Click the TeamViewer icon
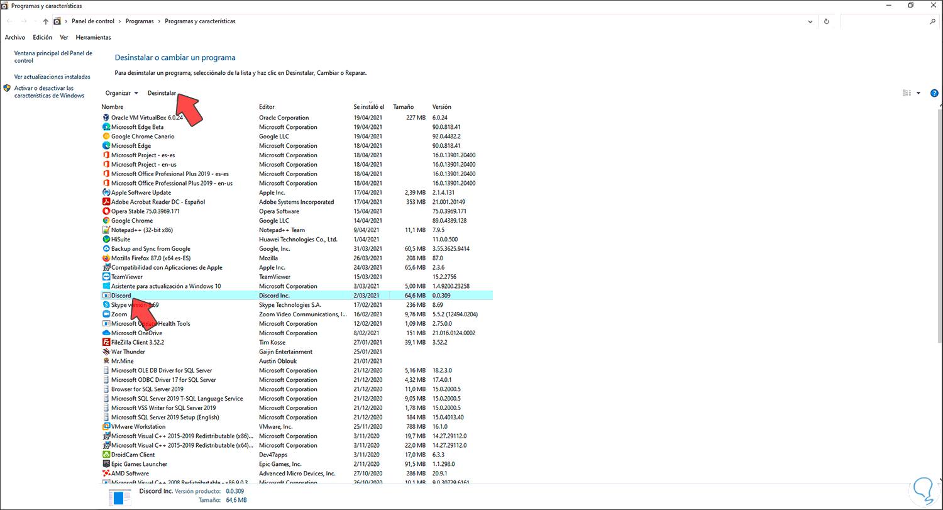Screen dimensions: 943x510 tap(106, 277)
